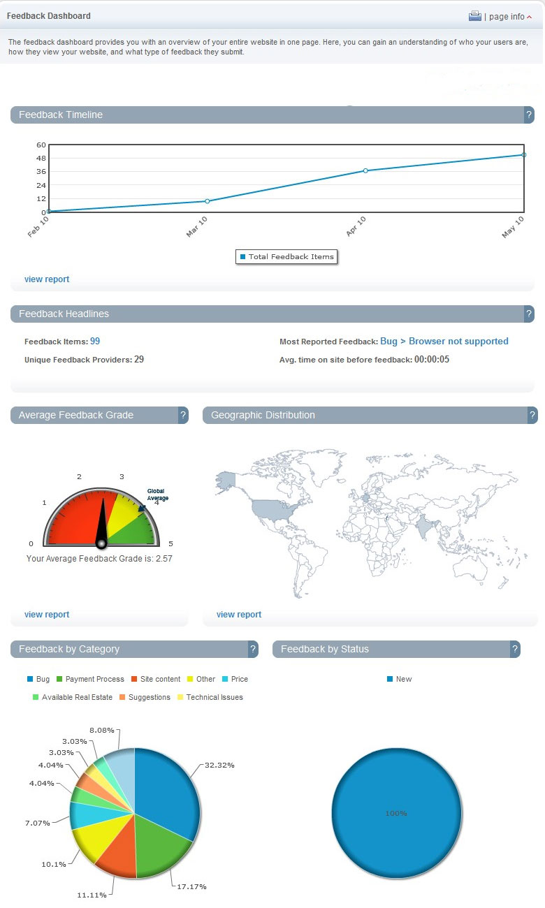Select the Mar 10 data point
The height and width of the screenshot is (908, 545).
[x=208, y=201]
